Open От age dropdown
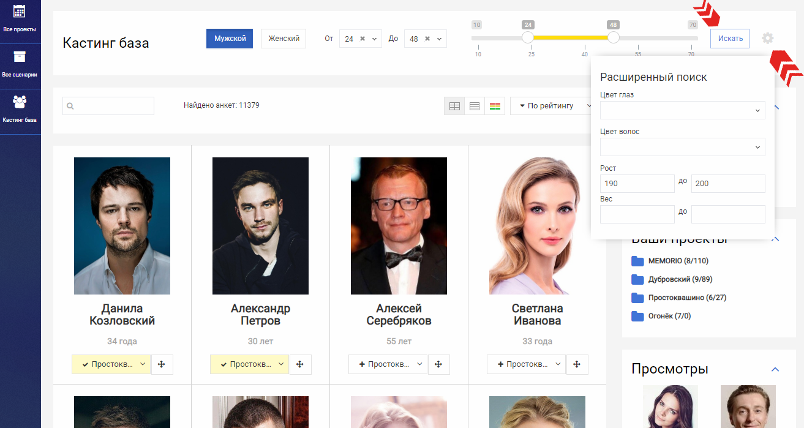 375,39
